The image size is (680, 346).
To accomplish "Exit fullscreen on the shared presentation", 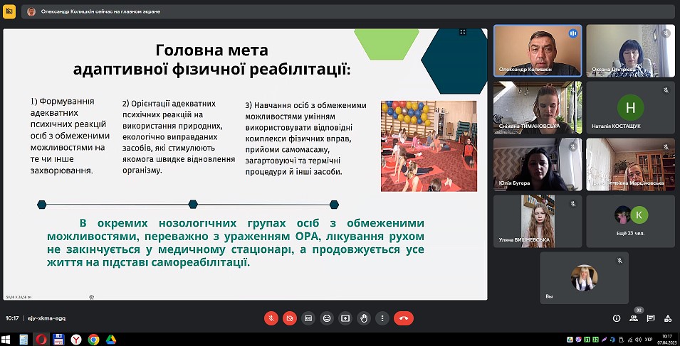I will tap(462, 32).
